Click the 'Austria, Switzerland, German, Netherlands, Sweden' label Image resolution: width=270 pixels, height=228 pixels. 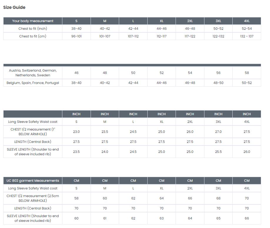click(x=33, y=73)
